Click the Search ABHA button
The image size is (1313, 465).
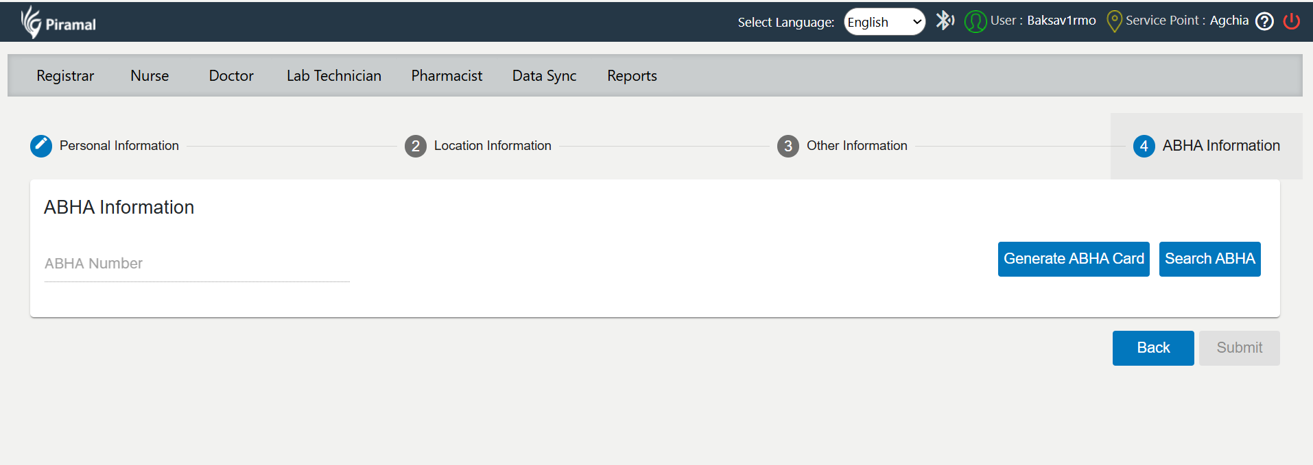click(x=1209, y=259)
